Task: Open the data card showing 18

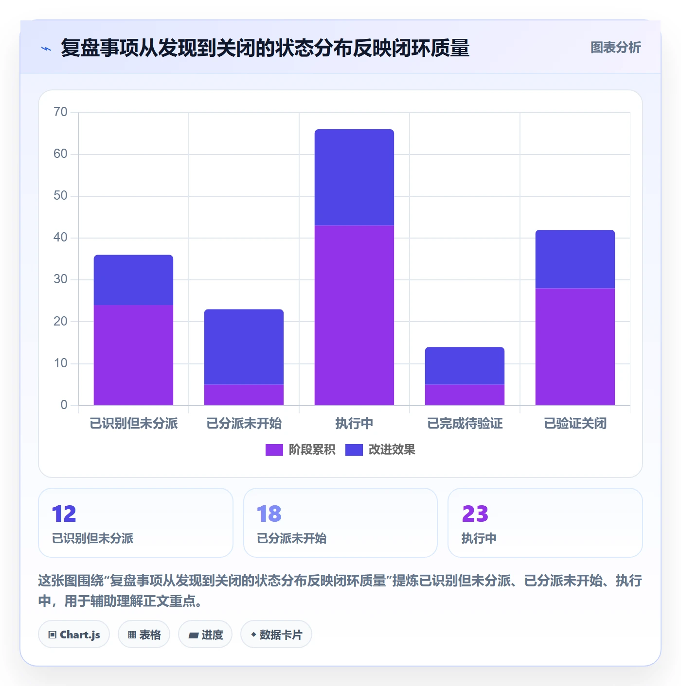Action: tap(340, 523)
